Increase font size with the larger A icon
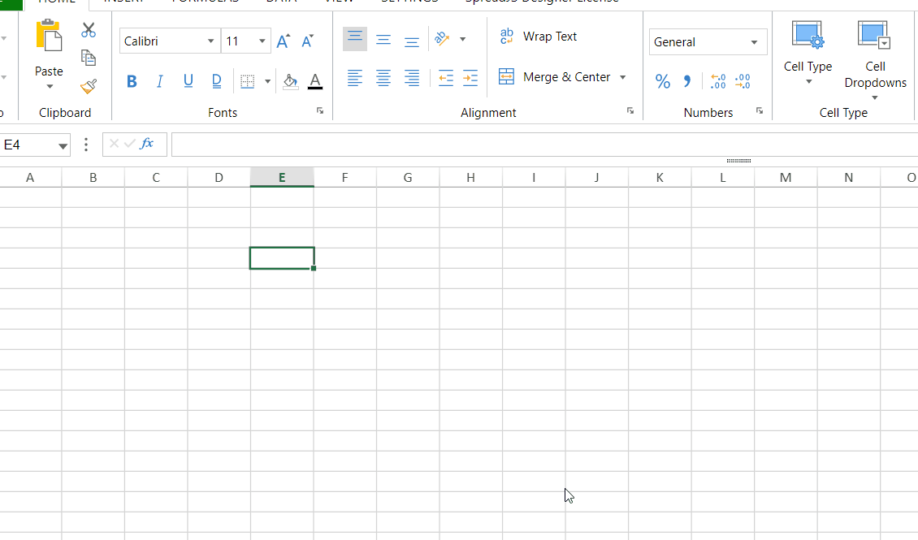Image resolution: width=918 pixels, height=540 pixels. (283, 41)
